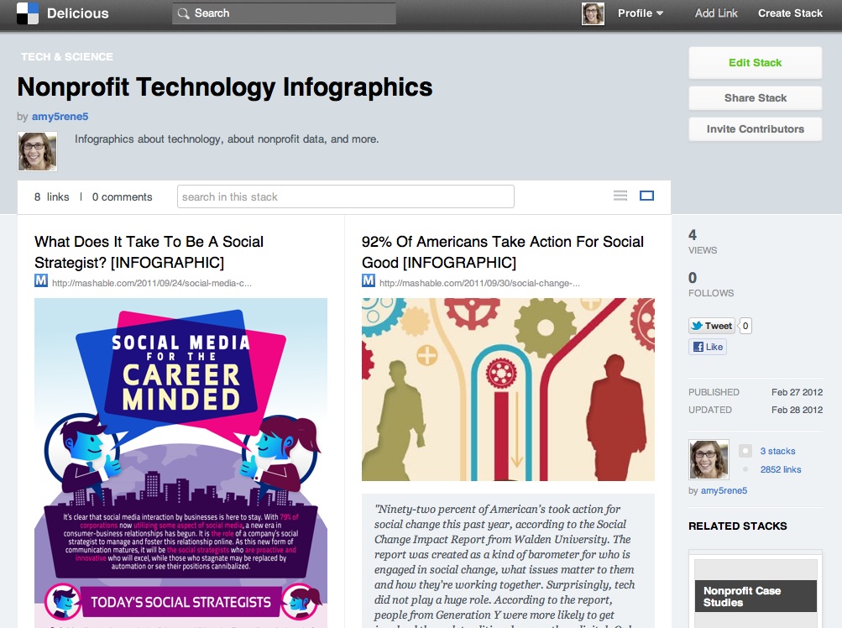Click the 0 comments count
Screen dimensions: 842x628
click(122, 197)
